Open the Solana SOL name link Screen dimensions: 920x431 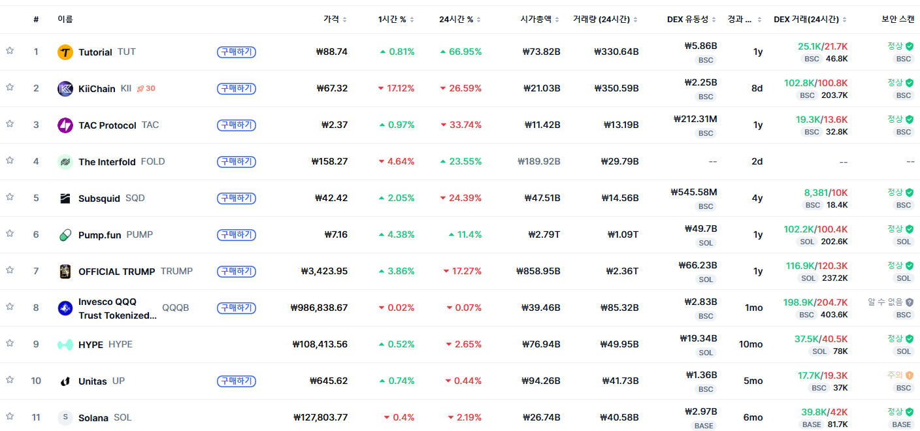point(105,418)
